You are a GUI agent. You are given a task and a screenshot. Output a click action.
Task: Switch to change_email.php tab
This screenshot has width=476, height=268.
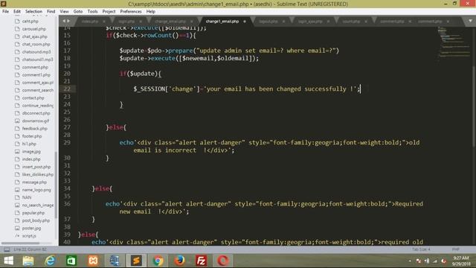coord(170,22)
